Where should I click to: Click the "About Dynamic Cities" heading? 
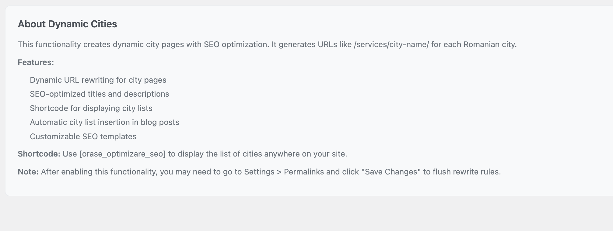pyautogui.click(x=67, y=24)
